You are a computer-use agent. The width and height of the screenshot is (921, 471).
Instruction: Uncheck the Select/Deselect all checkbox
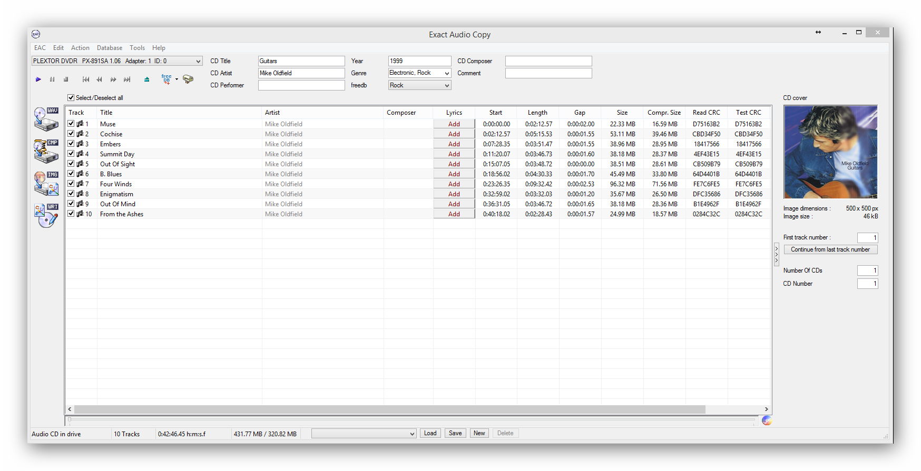[71, 98]
